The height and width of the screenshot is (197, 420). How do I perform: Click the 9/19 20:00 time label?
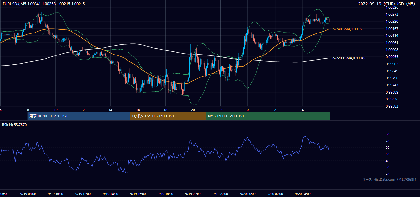(x=193, y=194)
